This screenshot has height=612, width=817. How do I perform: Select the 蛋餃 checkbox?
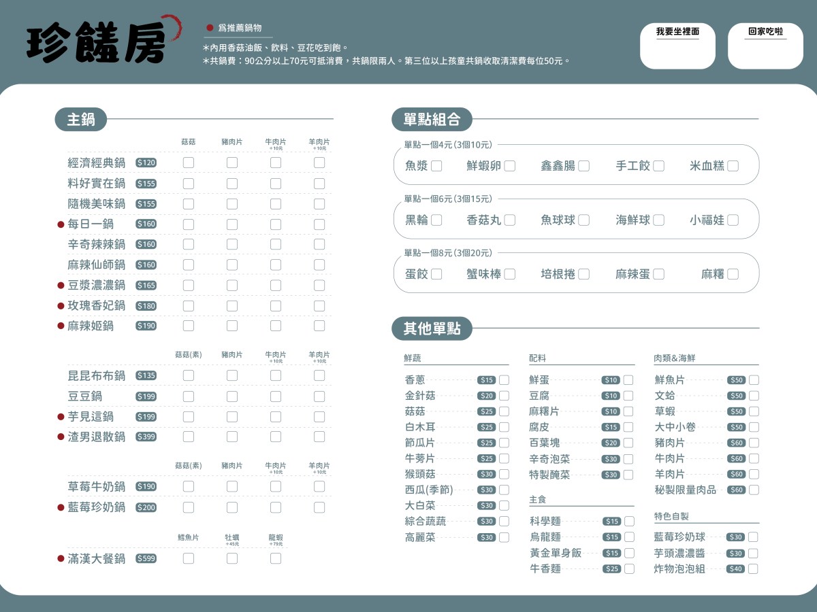[436, 273]
